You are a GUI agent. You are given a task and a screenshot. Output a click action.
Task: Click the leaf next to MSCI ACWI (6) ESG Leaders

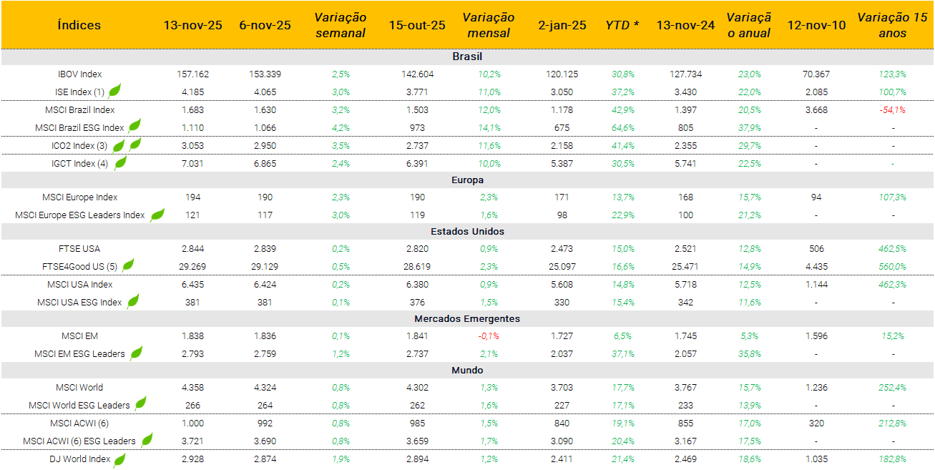tap(147, 440)
